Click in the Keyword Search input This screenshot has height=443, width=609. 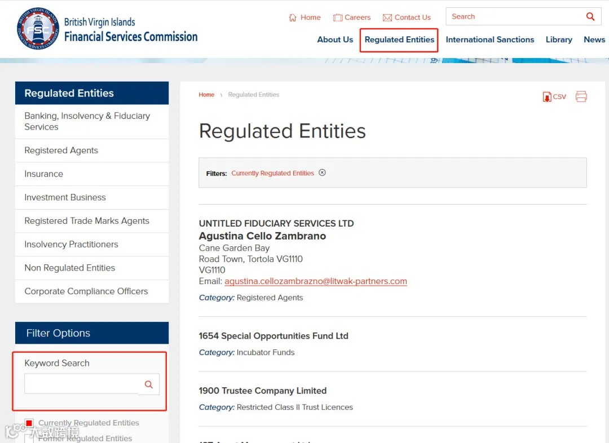click(x=82, y=384)
